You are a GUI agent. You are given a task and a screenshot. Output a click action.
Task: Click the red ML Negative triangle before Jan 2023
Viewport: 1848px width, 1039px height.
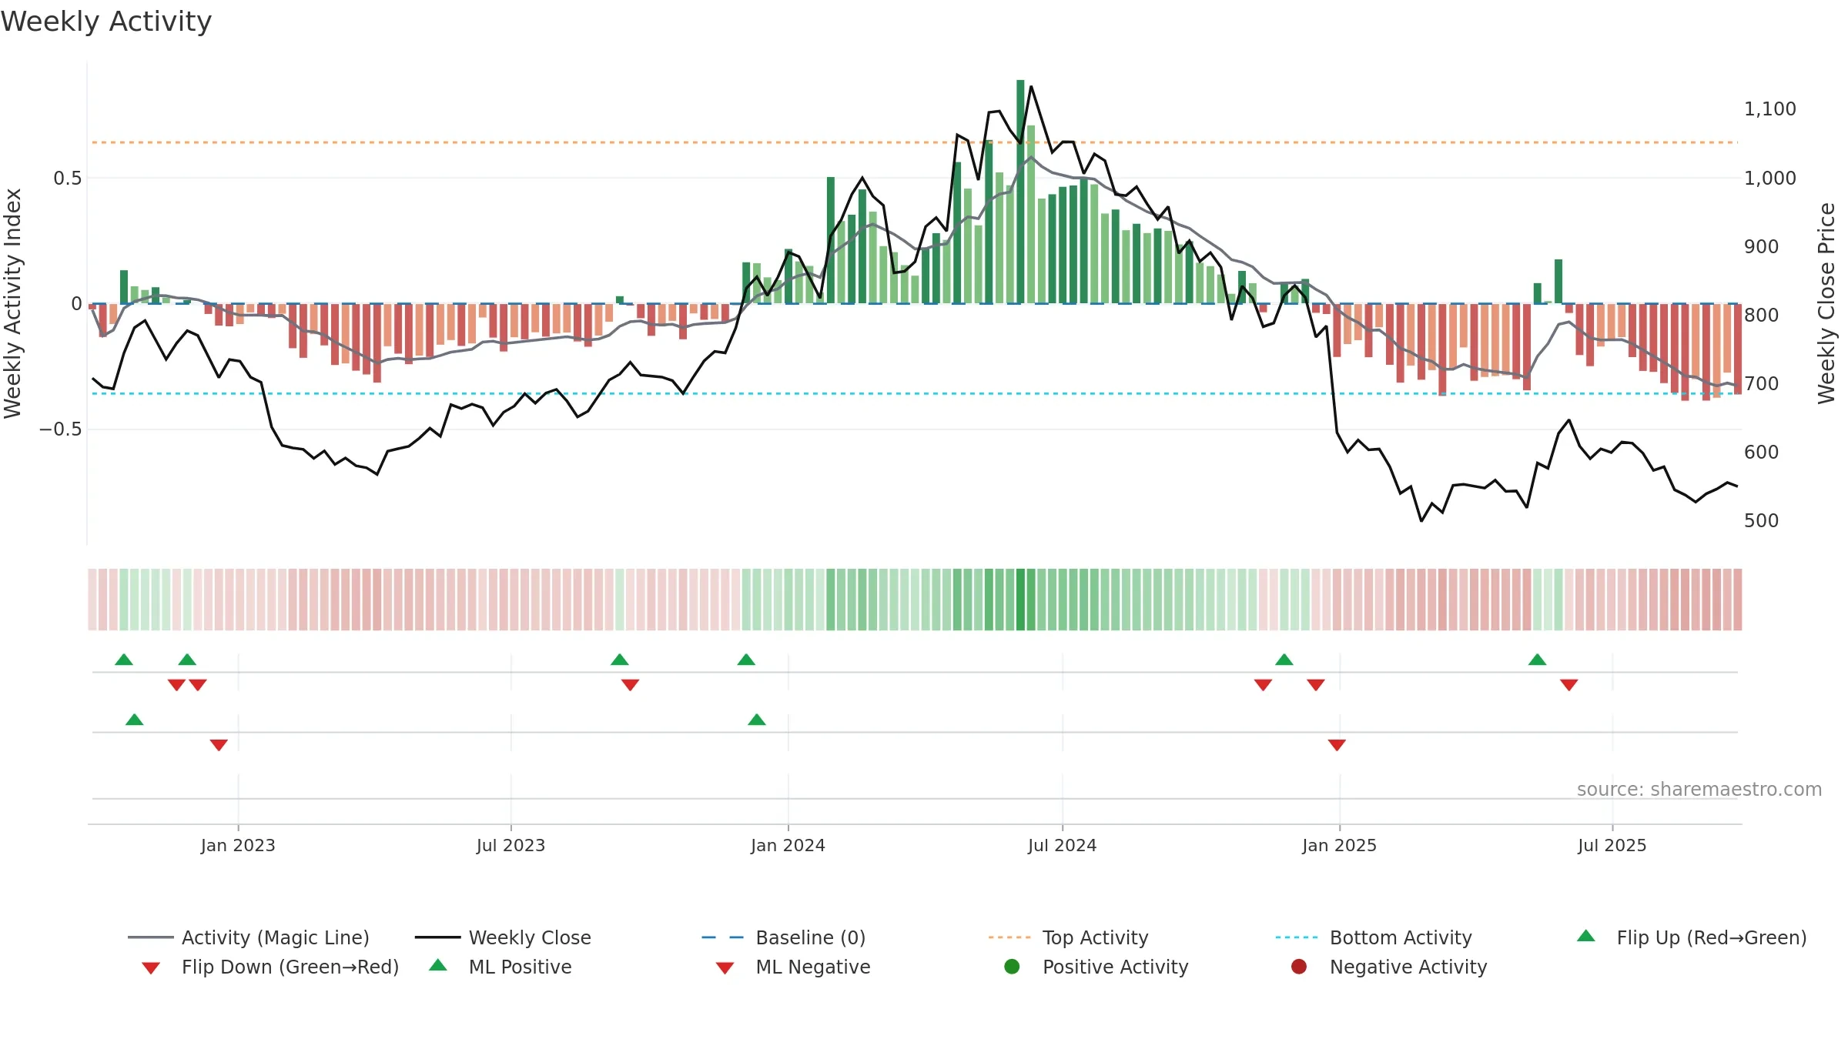[x=219, y=745]
